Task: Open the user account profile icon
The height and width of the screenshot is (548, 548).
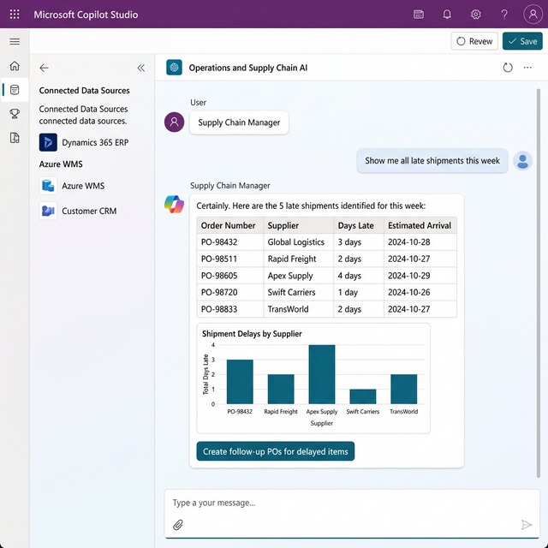Action: 532,15
